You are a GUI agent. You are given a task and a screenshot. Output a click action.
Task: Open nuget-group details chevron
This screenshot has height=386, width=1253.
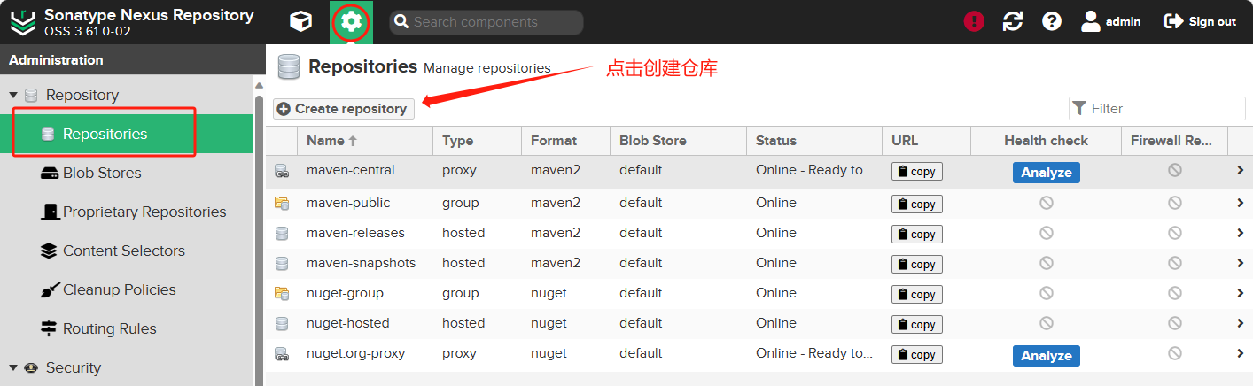(x=1241, y=293)
